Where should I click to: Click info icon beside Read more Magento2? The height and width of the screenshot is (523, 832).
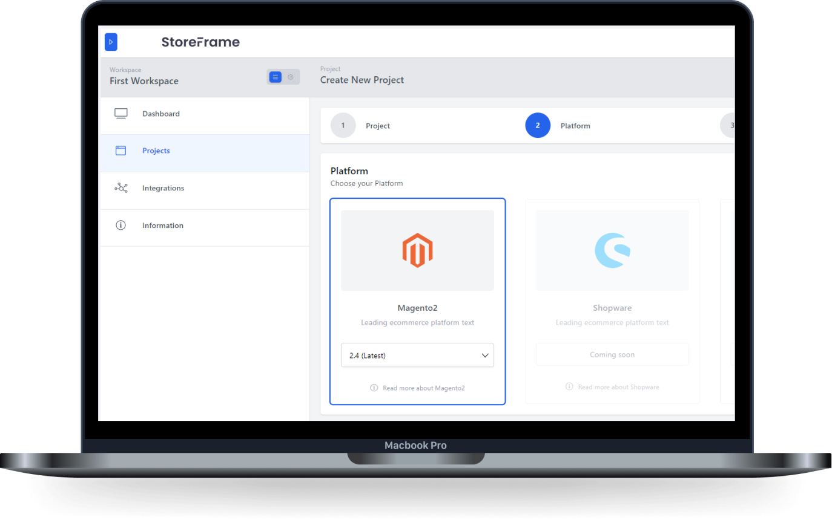[374, 388]
